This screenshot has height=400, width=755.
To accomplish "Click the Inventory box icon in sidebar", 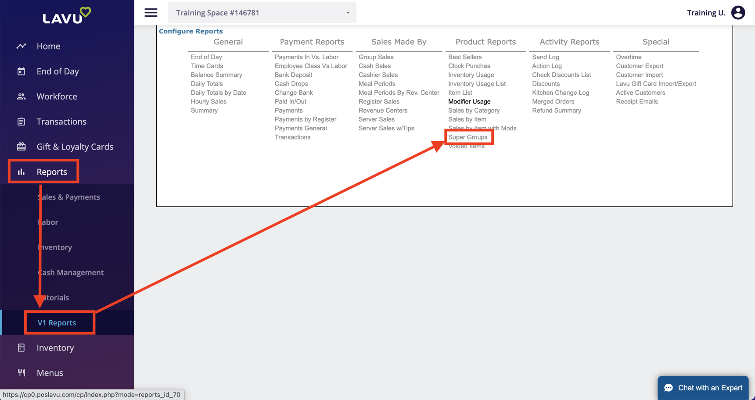I will (x=21, y=348).
